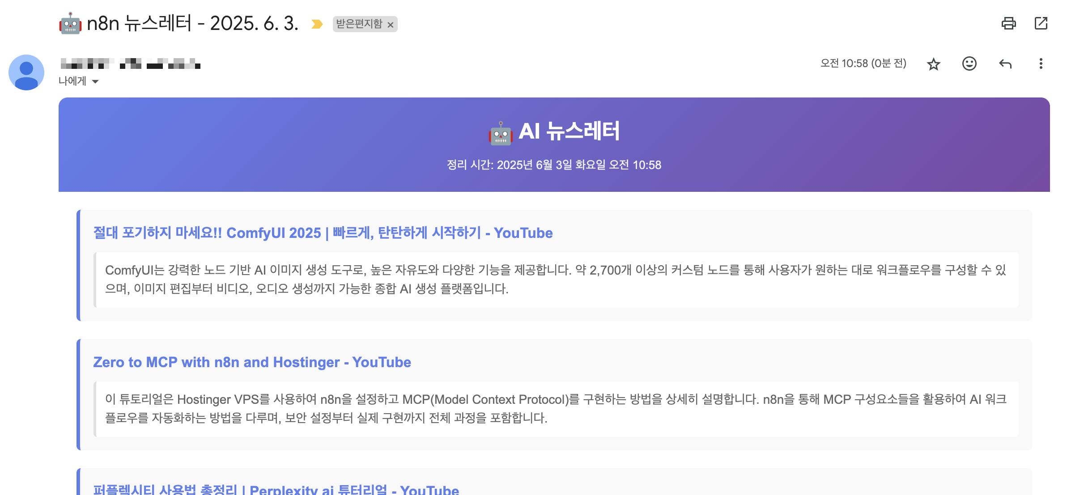
Task: Click the email timestamp 오전 10:58
Action: [863, 63]
